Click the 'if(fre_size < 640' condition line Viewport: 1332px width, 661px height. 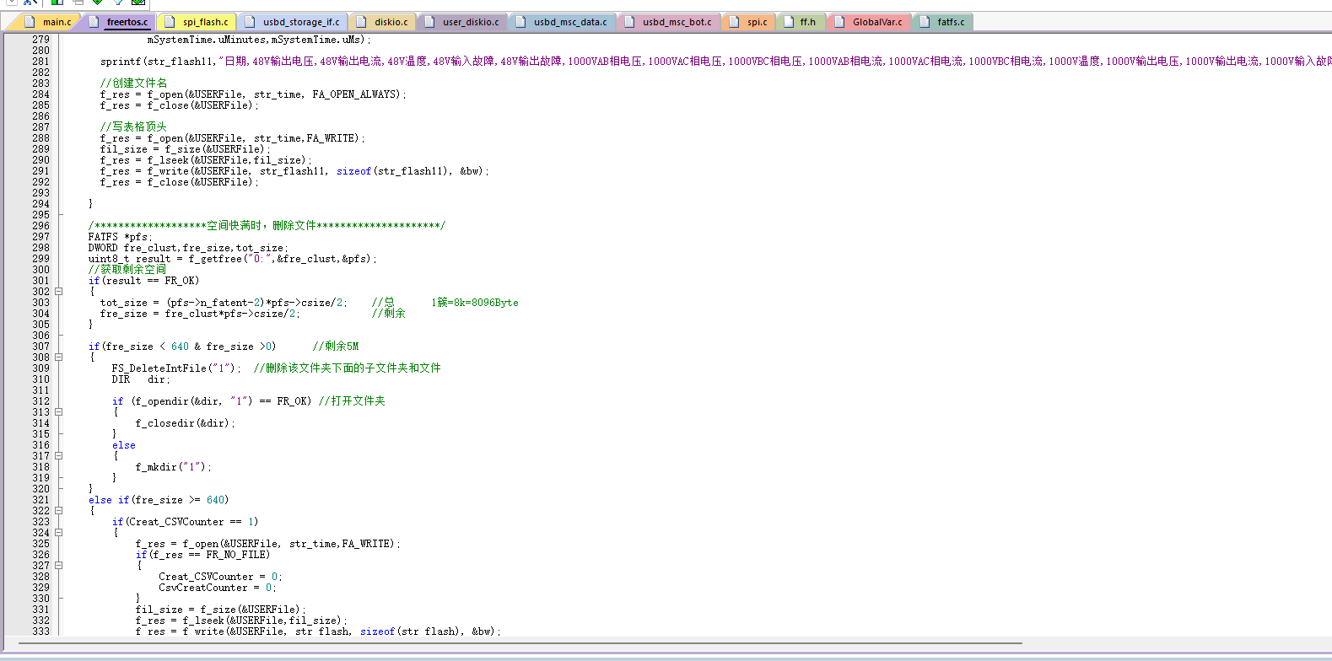click(182, 347)
